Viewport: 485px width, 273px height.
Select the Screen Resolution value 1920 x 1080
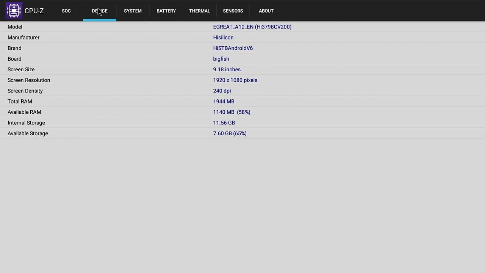(x=235, y=80)
